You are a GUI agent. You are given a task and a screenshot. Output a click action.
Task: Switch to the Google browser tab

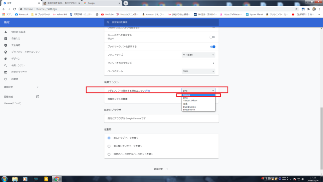[x=101, y=3]
